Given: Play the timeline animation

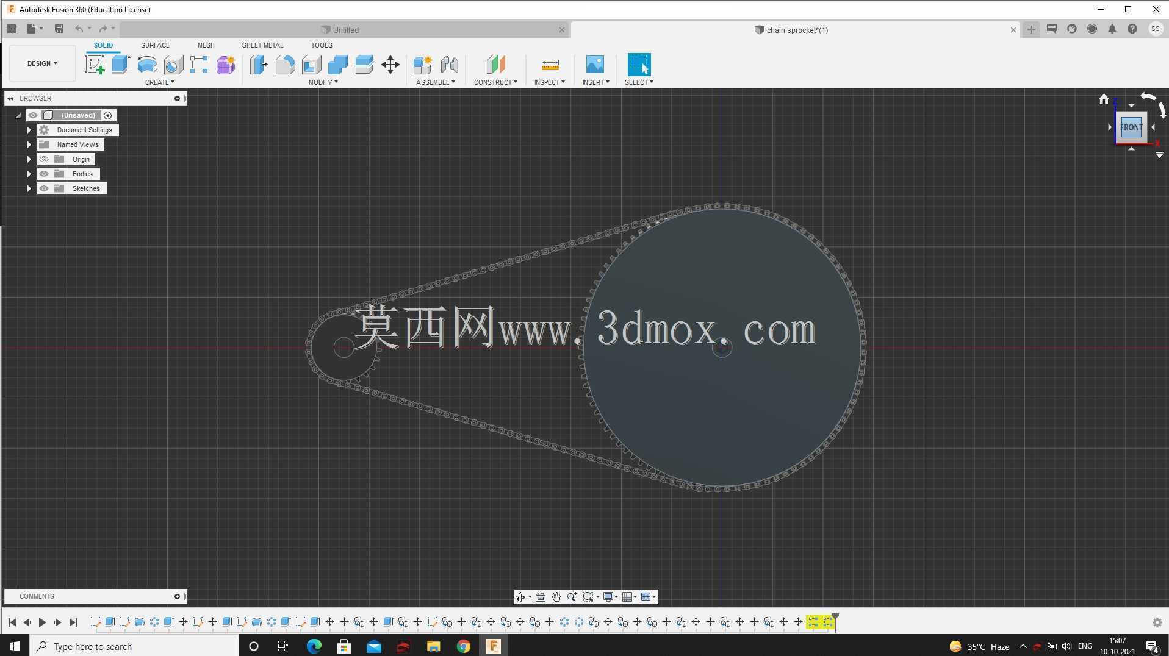Looking at the screenshot, I should coord(42,622).
